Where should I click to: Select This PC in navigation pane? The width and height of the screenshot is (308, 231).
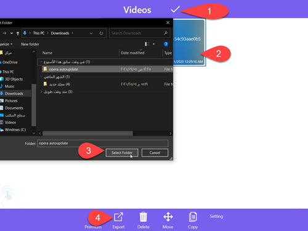pos(8,71)
